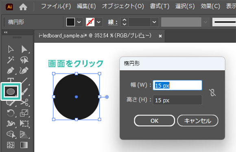This screenshot has height=152, width=236.
Task: Open the fill color dropdown arrow
Action: coord(79,22)
